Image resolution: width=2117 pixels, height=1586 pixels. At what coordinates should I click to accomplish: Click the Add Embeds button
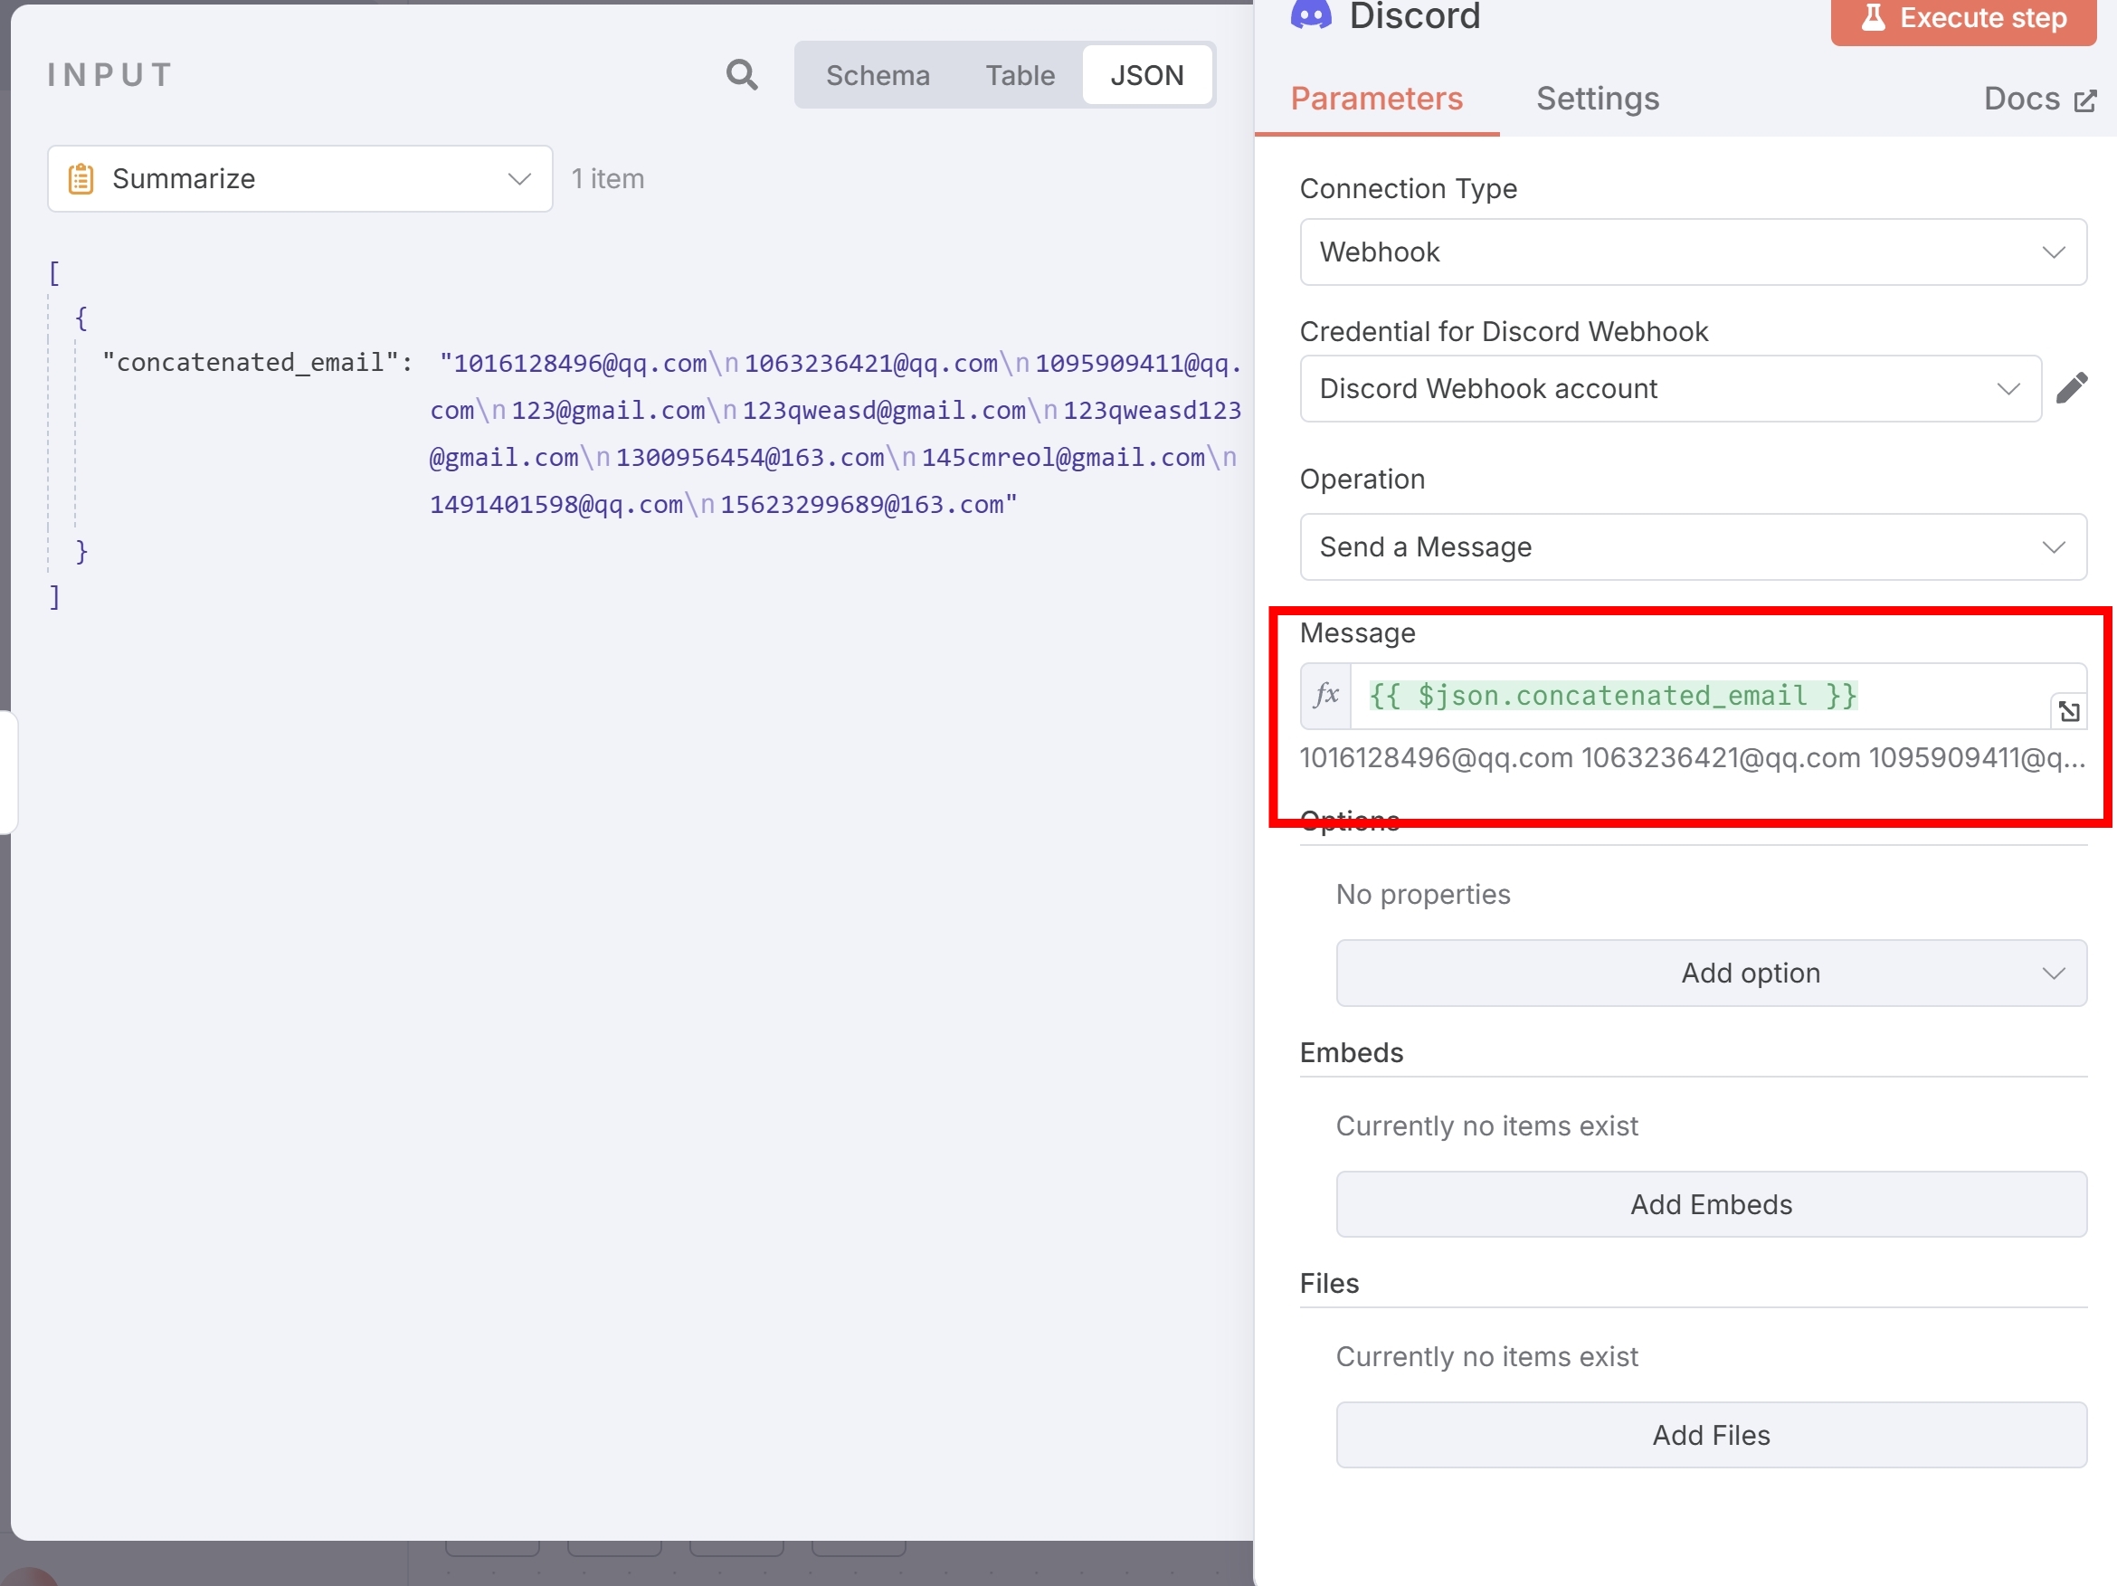(1710, 1204)
